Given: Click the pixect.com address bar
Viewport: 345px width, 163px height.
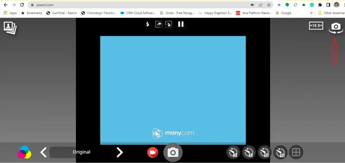Looking at the screenshot, I should point(150,5).
